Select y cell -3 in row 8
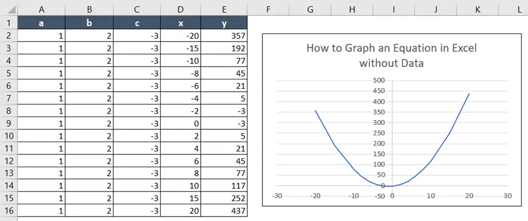This screenshot has height=221, width=528. (225, 110)
